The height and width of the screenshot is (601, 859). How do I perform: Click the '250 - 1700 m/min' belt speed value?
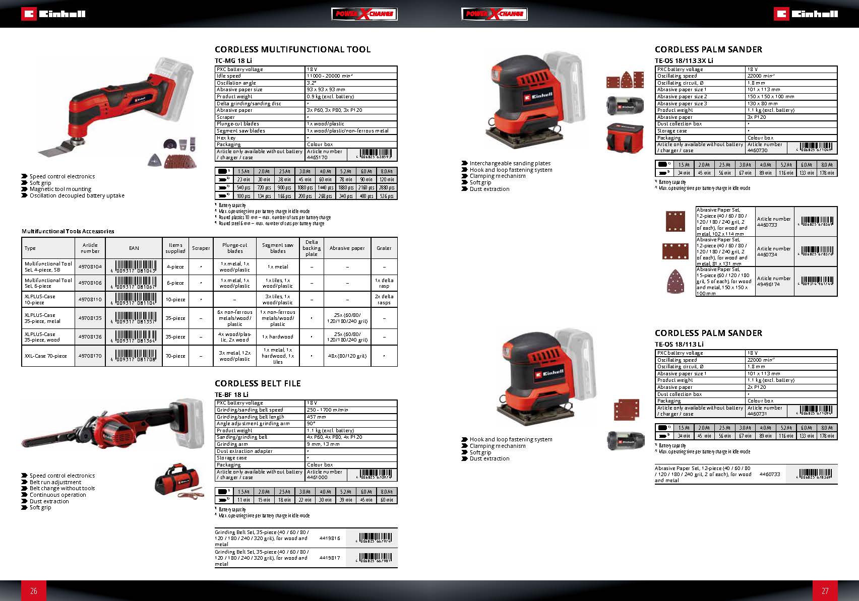pyautogui.click(x=328, y=410)
